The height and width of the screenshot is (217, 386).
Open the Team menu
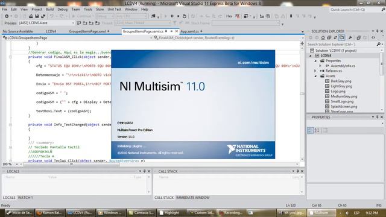75,10
